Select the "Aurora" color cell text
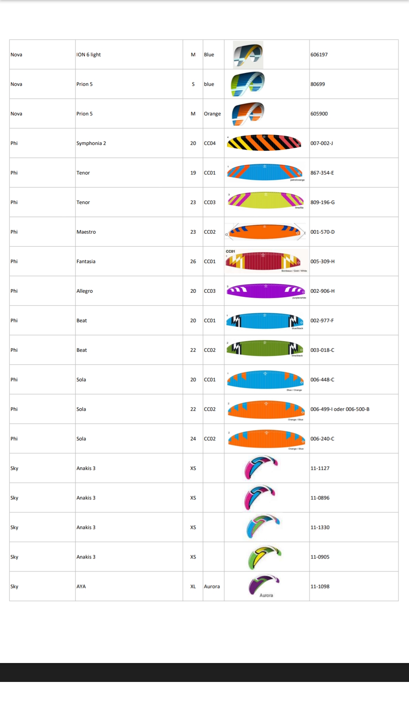This screenshot has width=409, height=727. (212, 587)
